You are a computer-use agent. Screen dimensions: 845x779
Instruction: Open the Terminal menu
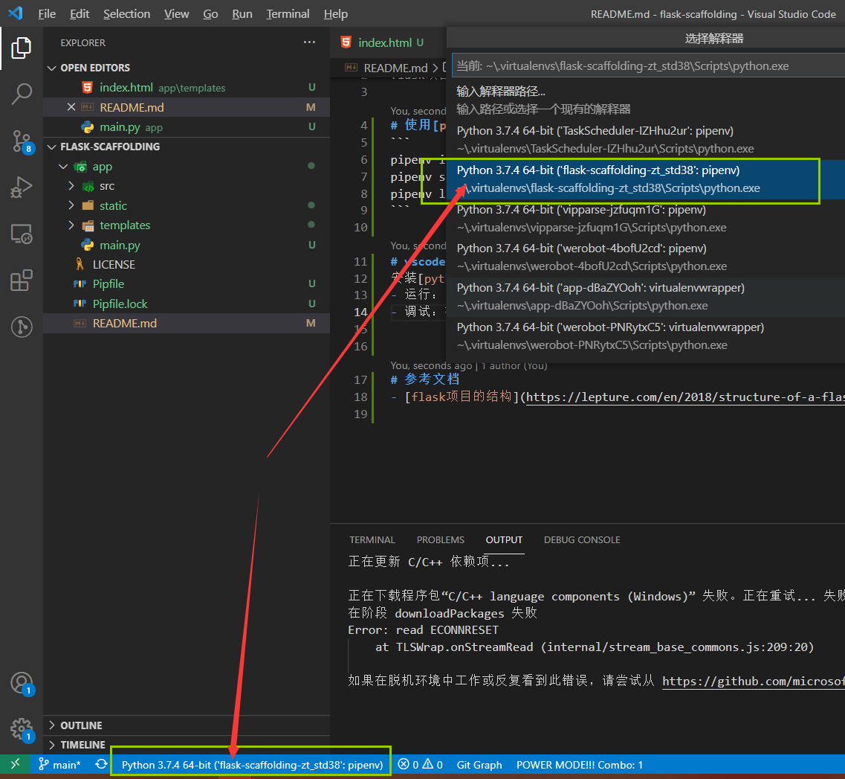click(x=288, y=13)
